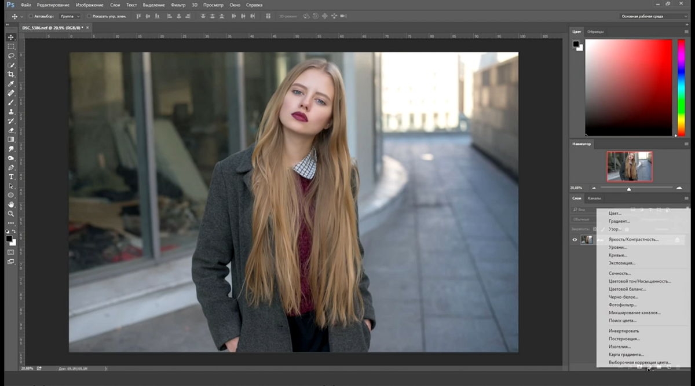This screenshot has height=386, width=695.
Task: Select the Eraser tool
Action: 11,130
